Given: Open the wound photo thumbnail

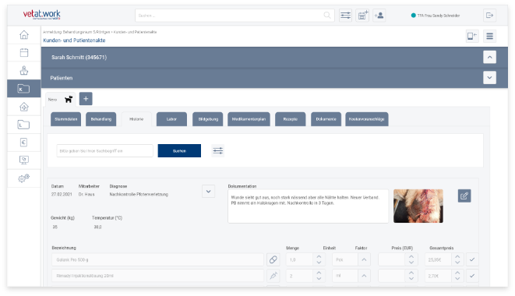Looking at the screenshot, I should (x=418, y=206).
